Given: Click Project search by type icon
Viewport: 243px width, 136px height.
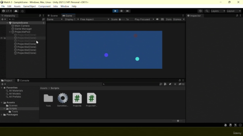Looking at the screenshot, I should 165,84.
